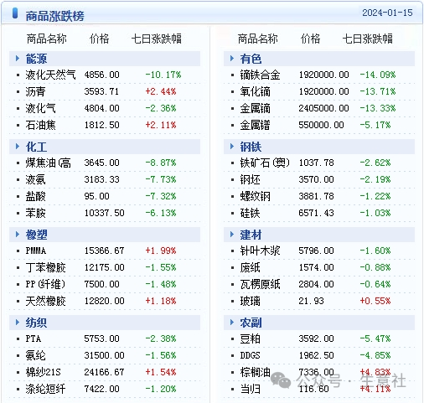Open the 纺织 category heading
This screenshot has width=424, height=403.
(x=36, y=323)
